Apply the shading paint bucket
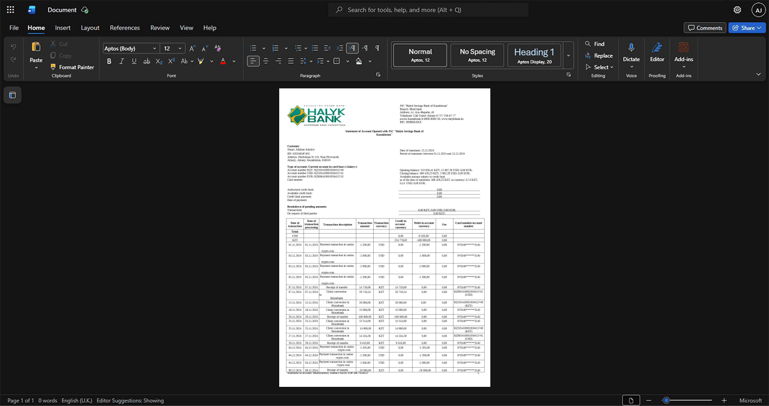Image resolution: width=769 pixels, height=406 pixels. click(359, 61)
